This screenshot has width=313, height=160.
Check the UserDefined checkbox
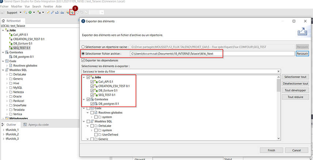(x=96, y=135)
